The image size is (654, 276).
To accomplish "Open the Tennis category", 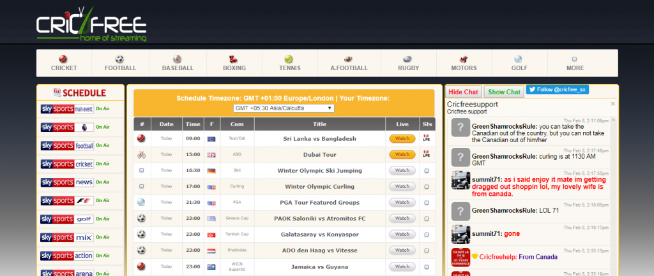I will pyautogui.click(x=289, y=63).
